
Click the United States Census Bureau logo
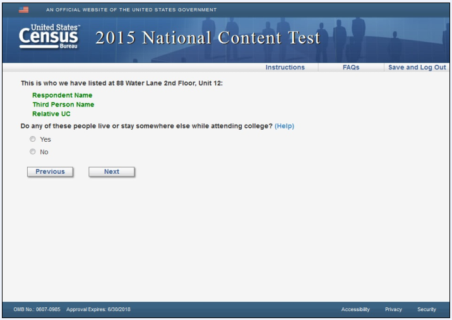coord(49,37)
